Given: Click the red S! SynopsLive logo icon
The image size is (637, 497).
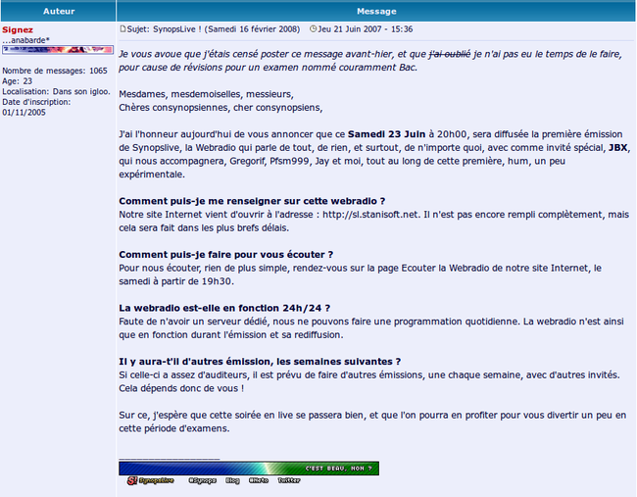Looking at the screenshot, I should [130, 481].
